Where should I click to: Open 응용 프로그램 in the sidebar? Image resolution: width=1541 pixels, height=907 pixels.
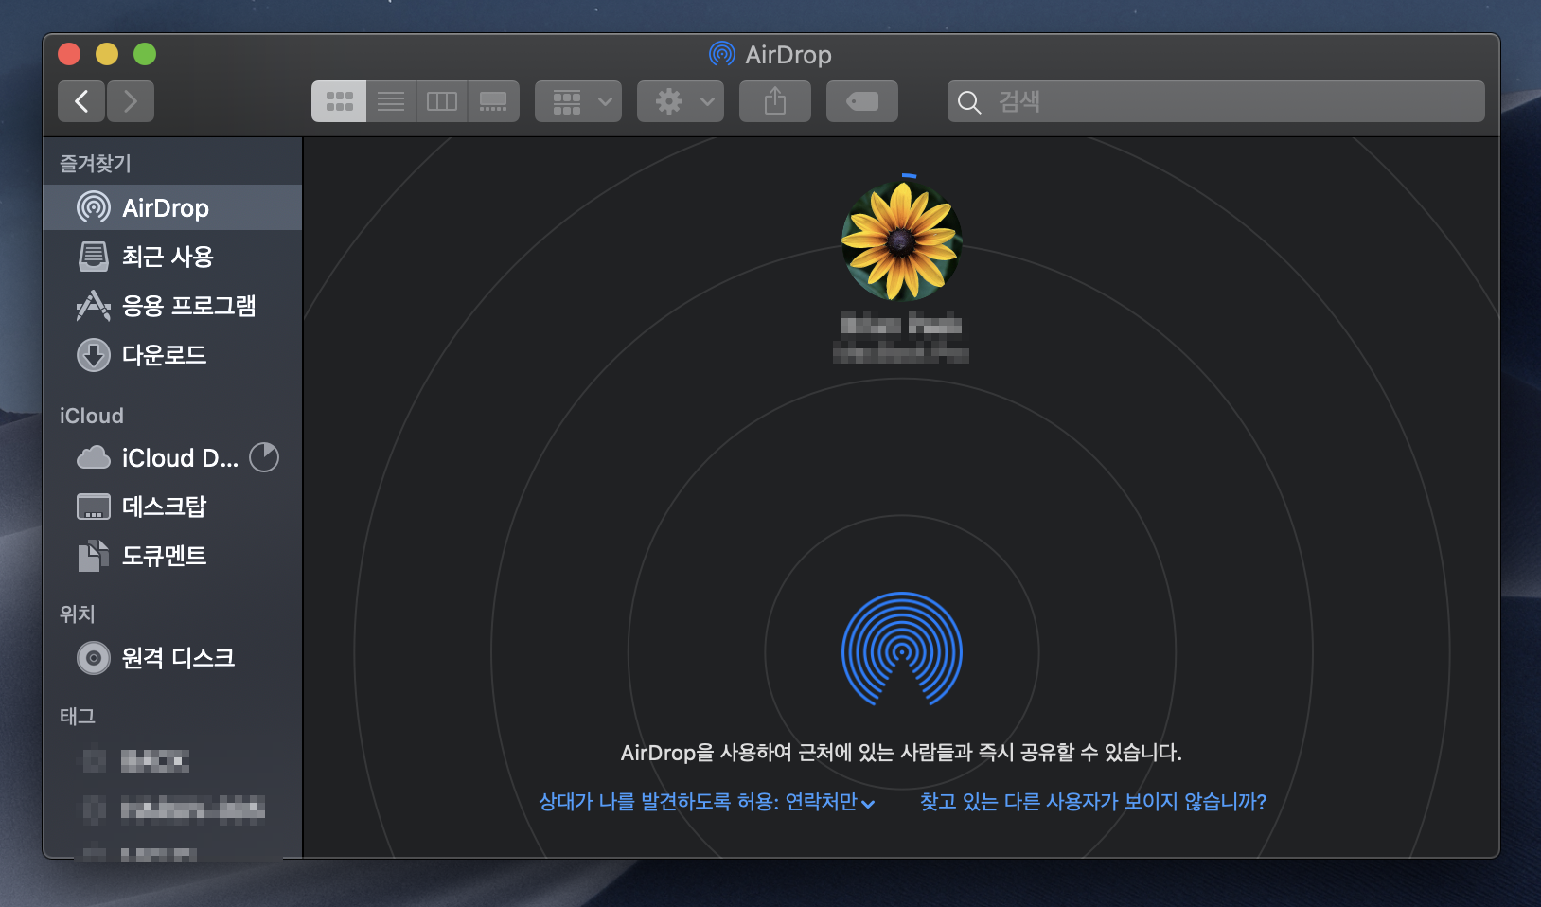172,306
